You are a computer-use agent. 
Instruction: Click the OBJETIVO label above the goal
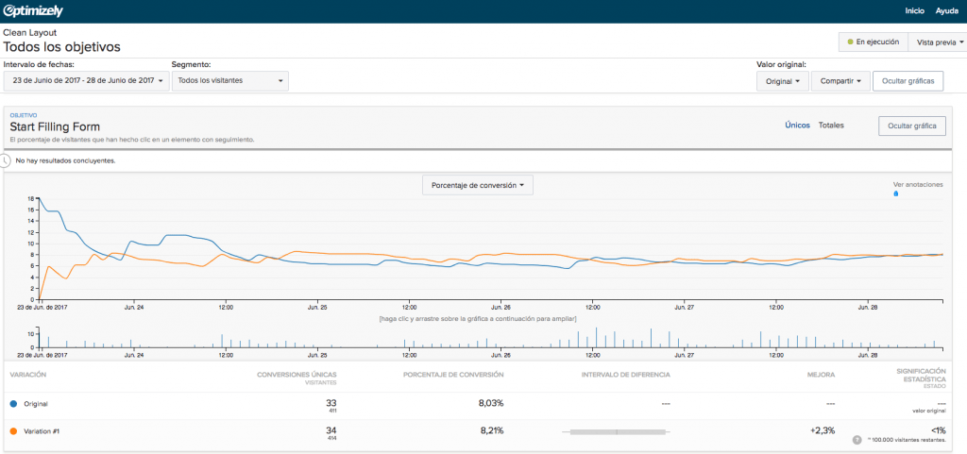(x=24, y=115)
